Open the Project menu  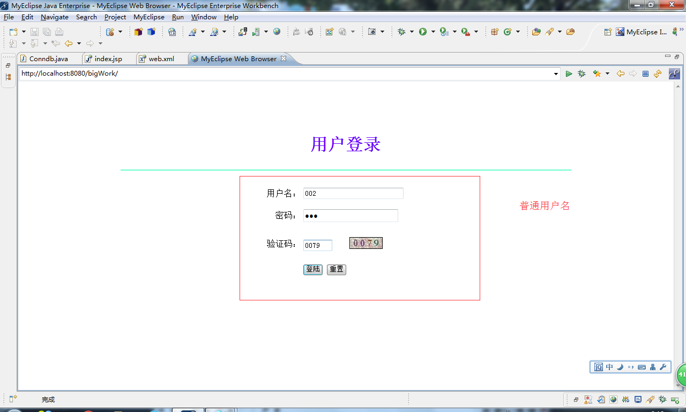(115, 17)
